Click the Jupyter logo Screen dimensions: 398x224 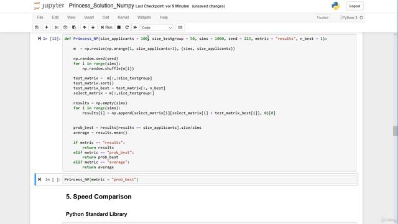coord(49,6)
